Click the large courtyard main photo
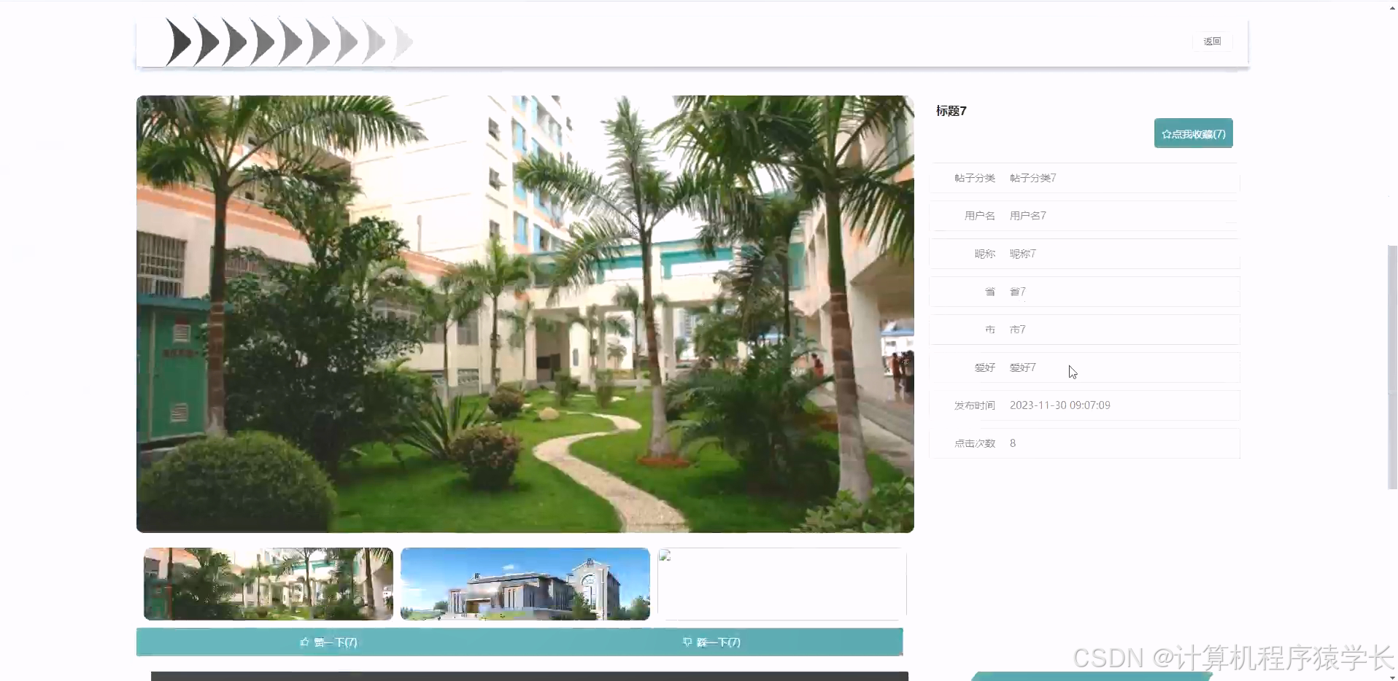The image size is (1398, 681). point(525,314)
